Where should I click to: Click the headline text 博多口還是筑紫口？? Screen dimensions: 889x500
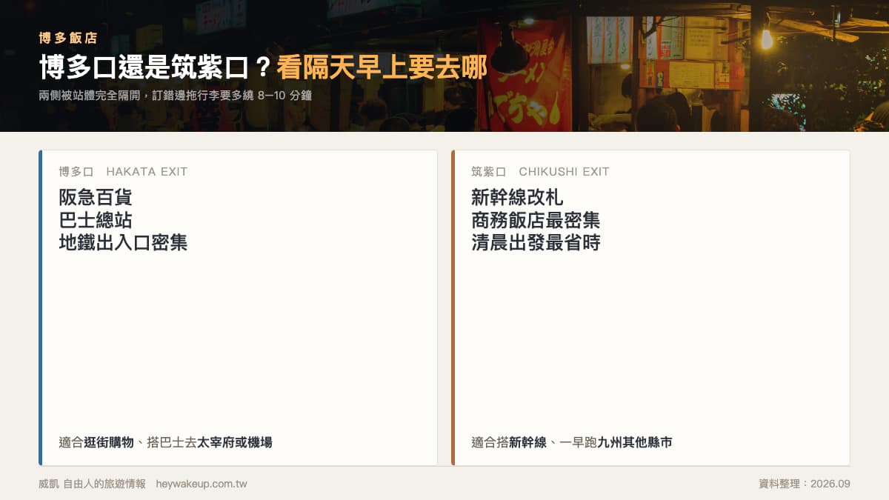click(157, 68)
